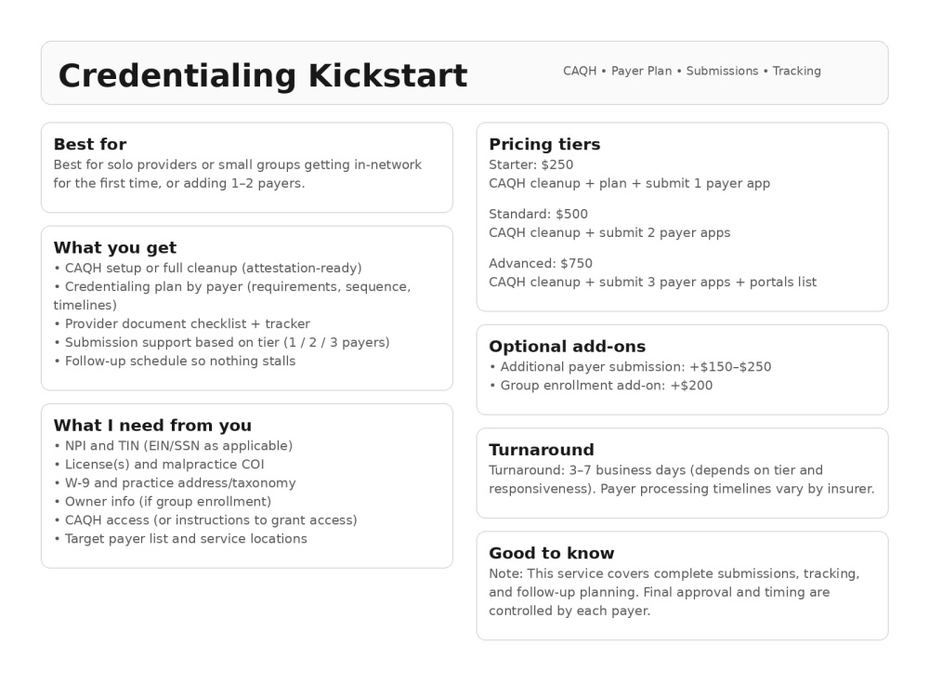The width and height of the screenshot is (929, 697).
Task: Click the License(s) and malpractice COI line
Action: tap(159, 464)
